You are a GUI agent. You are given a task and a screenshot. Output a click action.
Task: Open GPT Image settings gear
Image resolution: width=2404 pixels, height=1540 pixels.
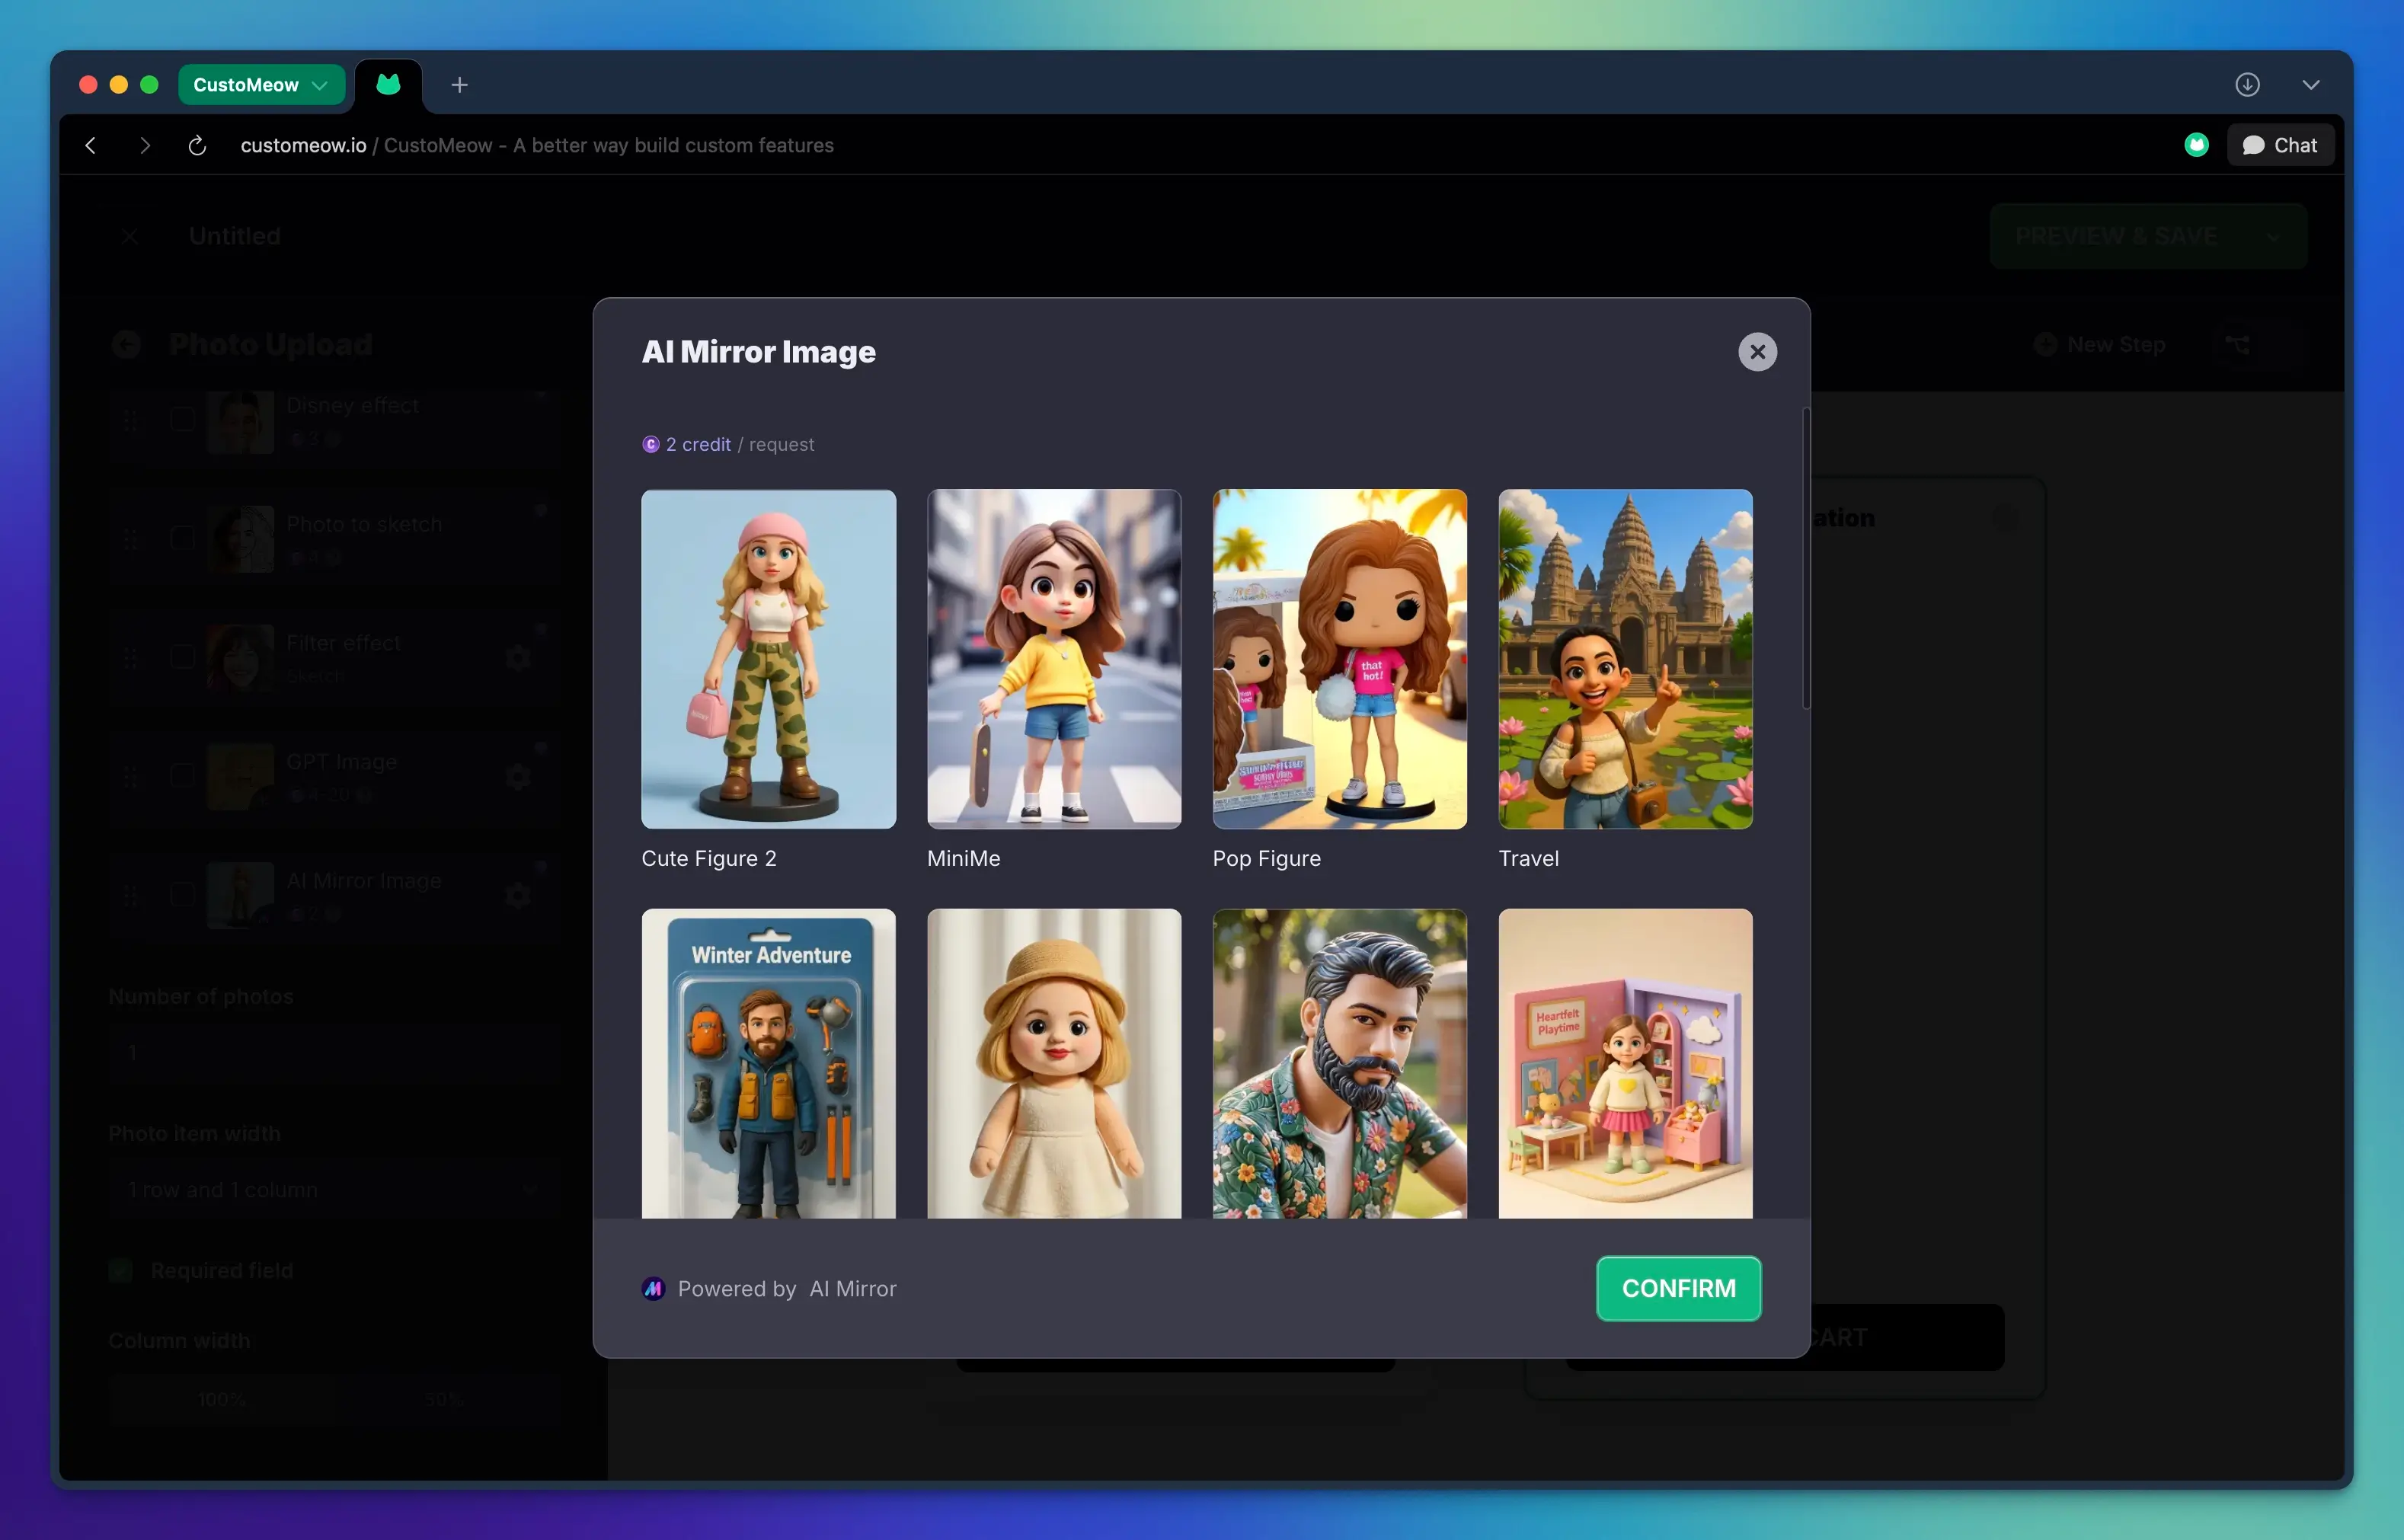[x=518, y=776]
